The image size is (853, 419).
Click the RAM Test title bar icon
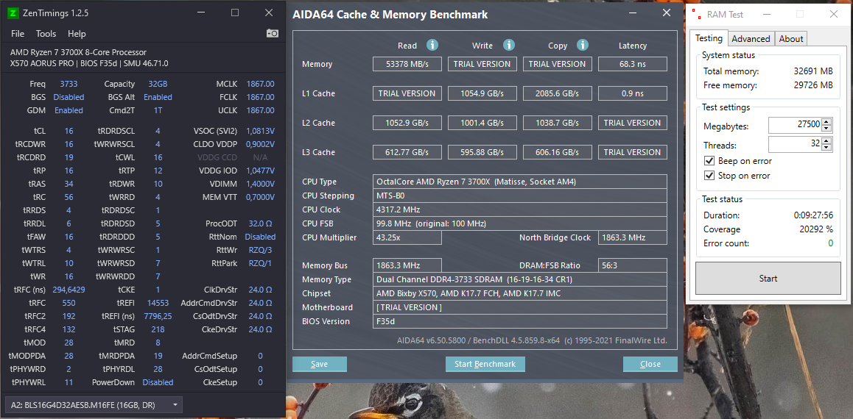click(x=697, y=14)
